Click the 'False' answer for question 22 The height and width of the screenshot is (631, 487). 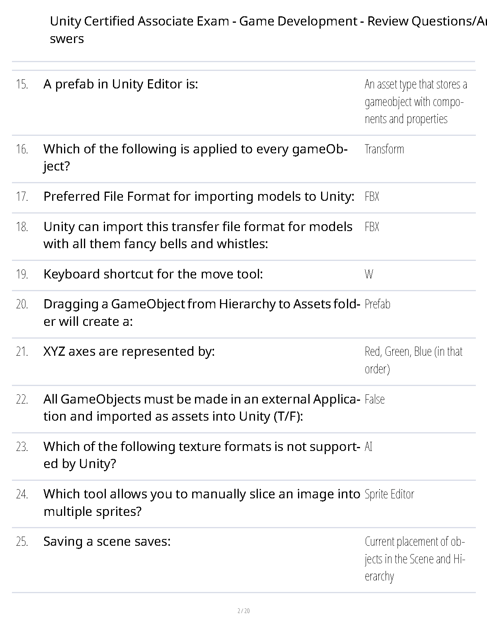[374, 400]
